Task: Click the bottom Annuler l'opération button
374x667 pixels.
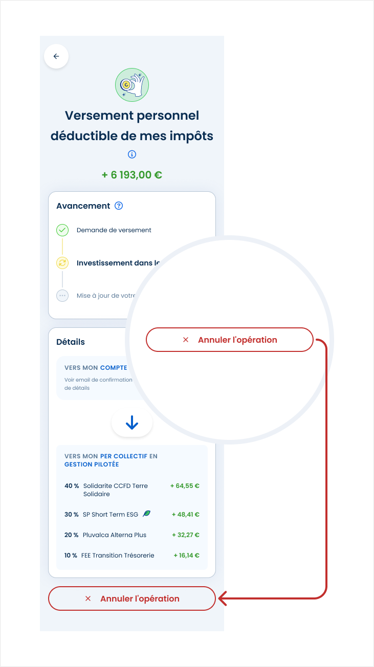Action: pos(132,598)
